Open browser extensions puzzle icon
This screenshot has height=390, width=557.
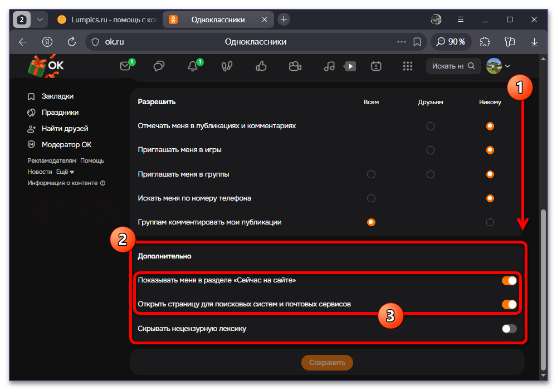pyautogui.click(x=485, y=42)
